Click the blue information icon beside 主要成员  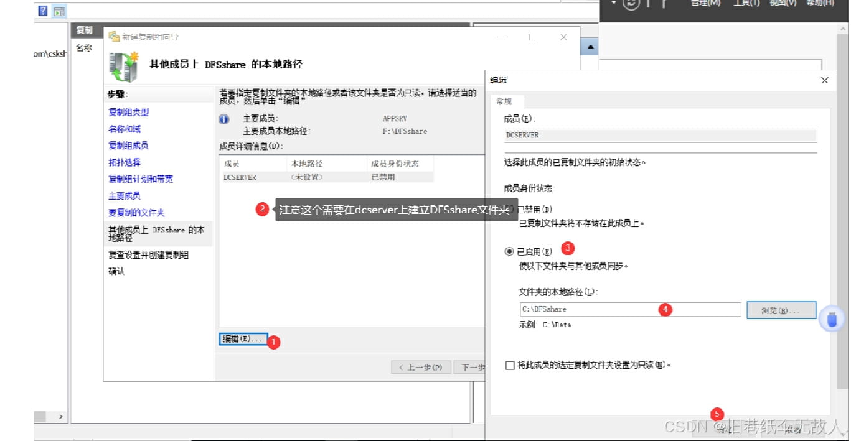pos(223,119)
